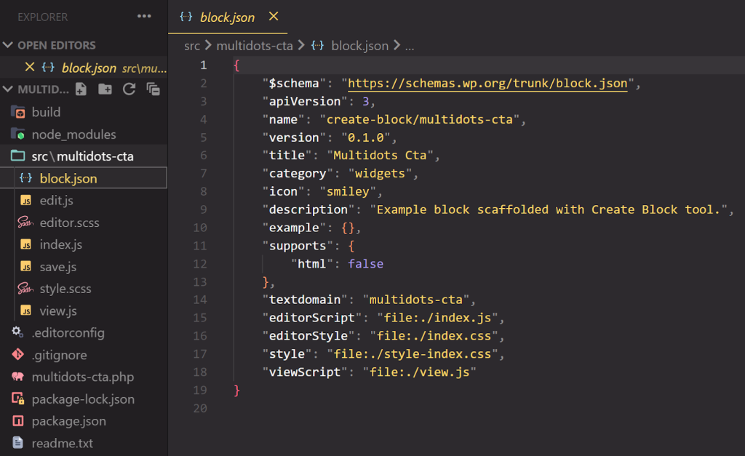The height and width of the screenshot is (456, 745).
Task: Click the edit.js JS file icon
Action: pos(26,201)
